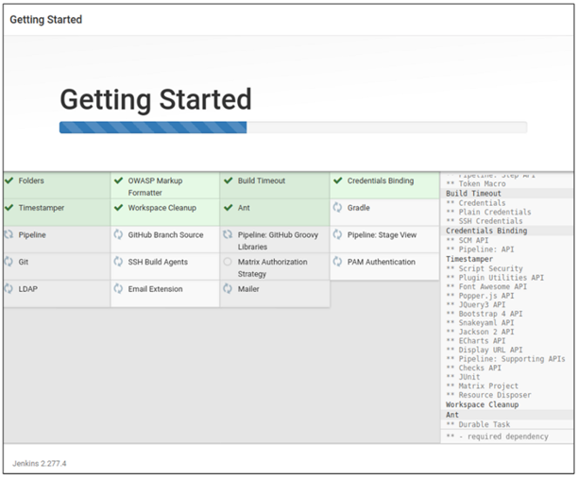Click '** Jackson 2 API' log entry

pos(480,332)
